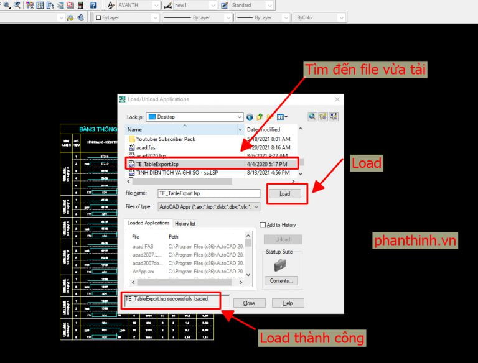Expand the Look in Desktop dropdown
The image size is (478, 363).
coord(239,117)
